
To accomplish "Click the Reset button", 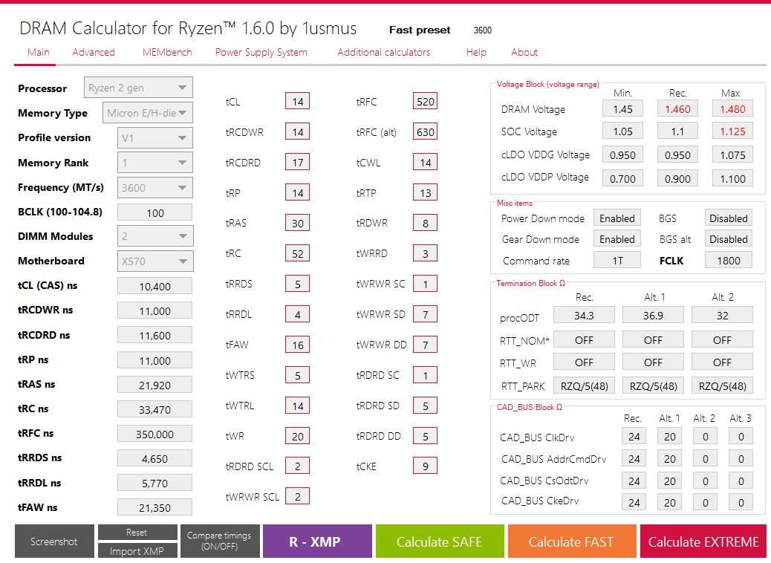I will (x=137, y=532).
